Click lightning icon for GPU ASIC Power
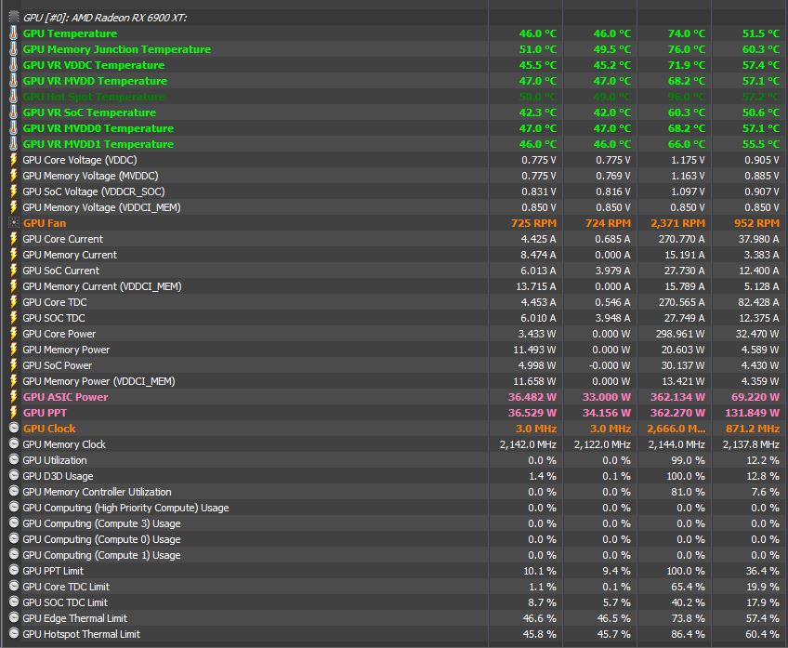 (x=14, y=397)
